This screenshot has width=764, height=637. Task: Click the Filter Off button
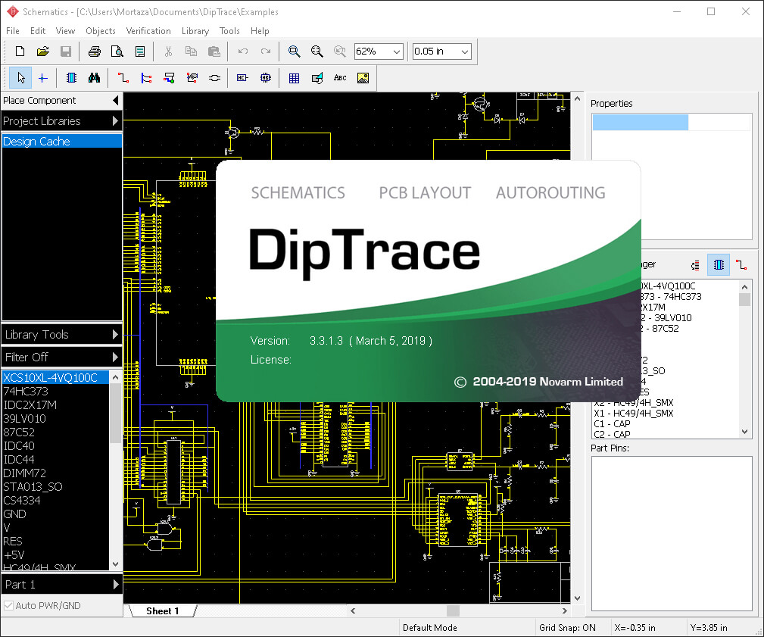(x=61, y=356)
